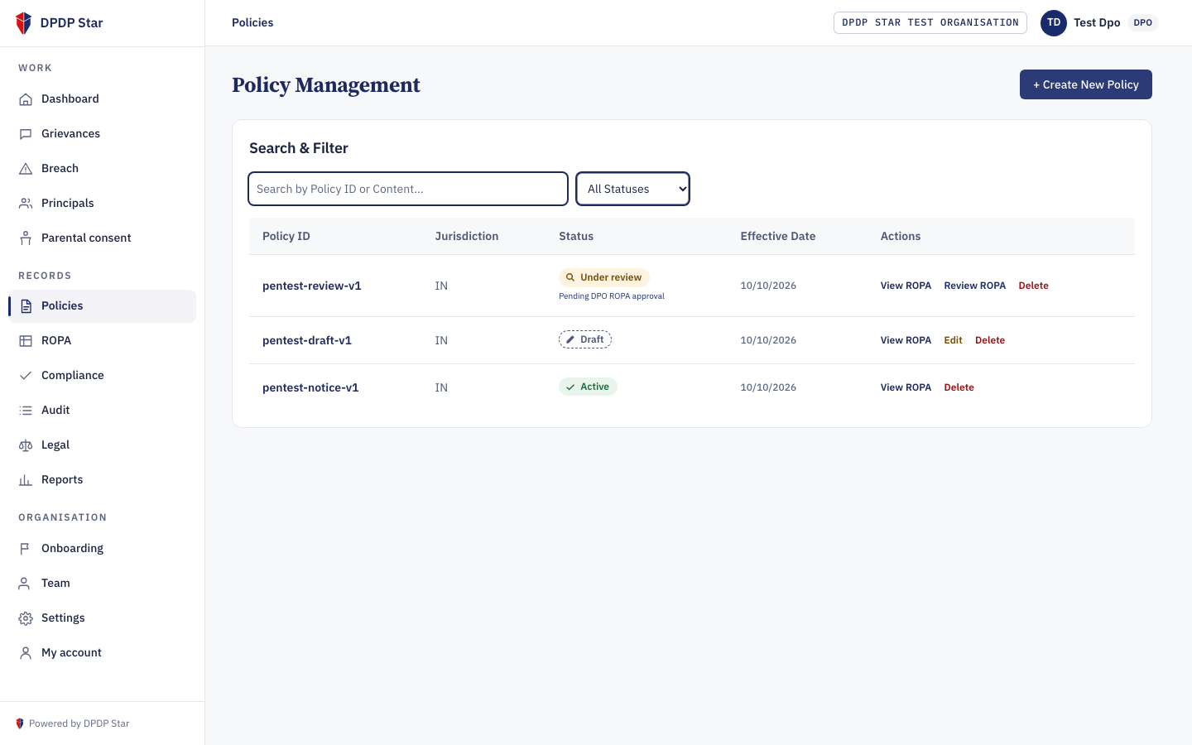View ROPA for pentest-draft-v1
The height and width of the screenshot is (745, 1192).
pyautogui.click(x=906, y=340)
